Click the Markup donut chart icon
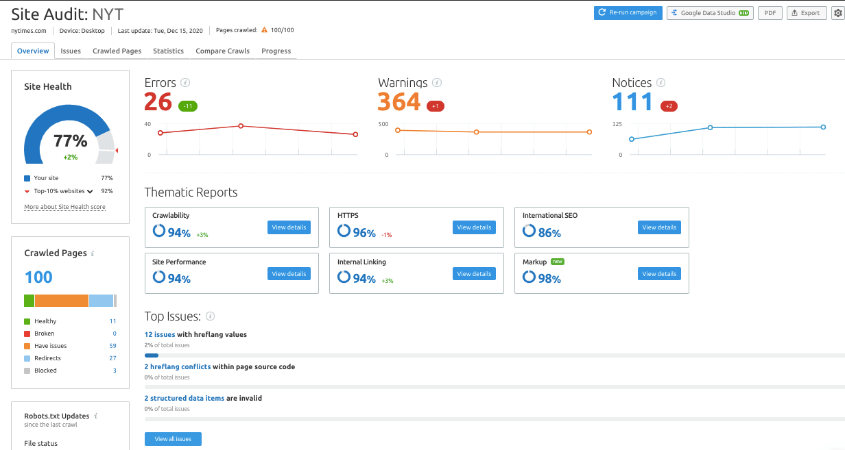 click(x=529, y=277)
